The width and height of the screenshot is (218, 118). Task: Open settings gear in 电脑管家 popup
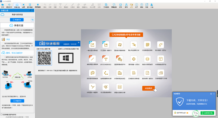(211, 93)
